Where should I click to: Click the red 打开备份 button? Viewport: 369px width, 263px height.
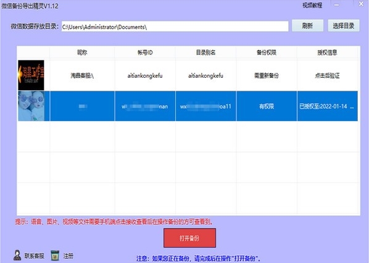tap(189, 238)
